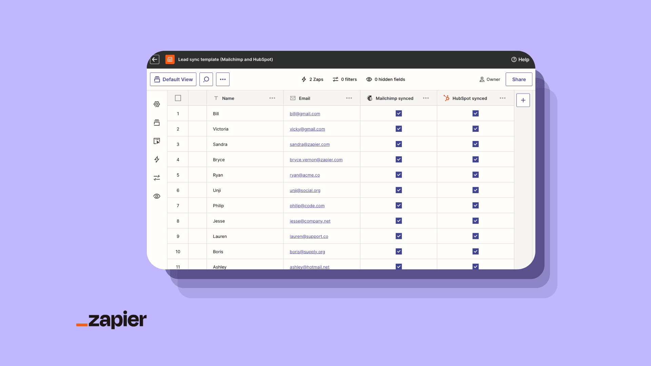Click the back arrow icon in header
651x366 pixels.
click(x=155, y=59)
